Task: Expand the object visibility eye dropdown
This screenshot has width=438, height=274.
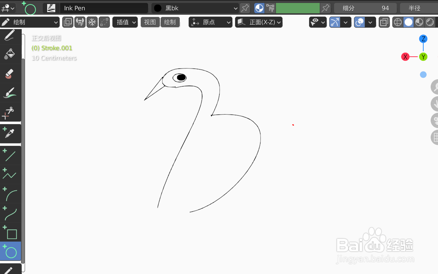Action: [318, 22]
